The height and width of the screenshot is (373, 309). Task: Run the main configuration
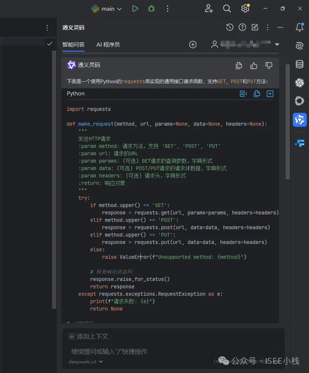point(135,9)
